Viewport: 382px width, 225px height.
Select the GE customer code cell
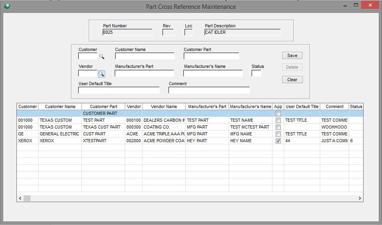click(x=28, y=134)
